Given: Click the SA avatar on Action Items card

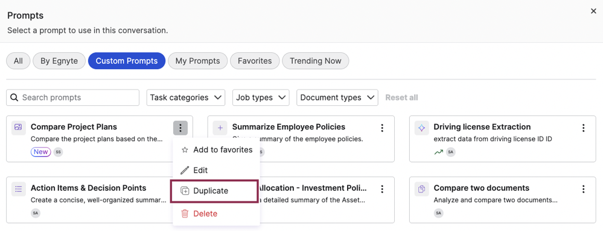Looking at the screenshot, I should [x=36, y=213].
